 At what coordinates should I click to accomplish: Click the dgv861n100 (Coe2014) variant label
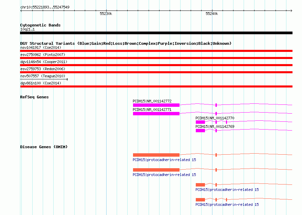coord(41,83)
